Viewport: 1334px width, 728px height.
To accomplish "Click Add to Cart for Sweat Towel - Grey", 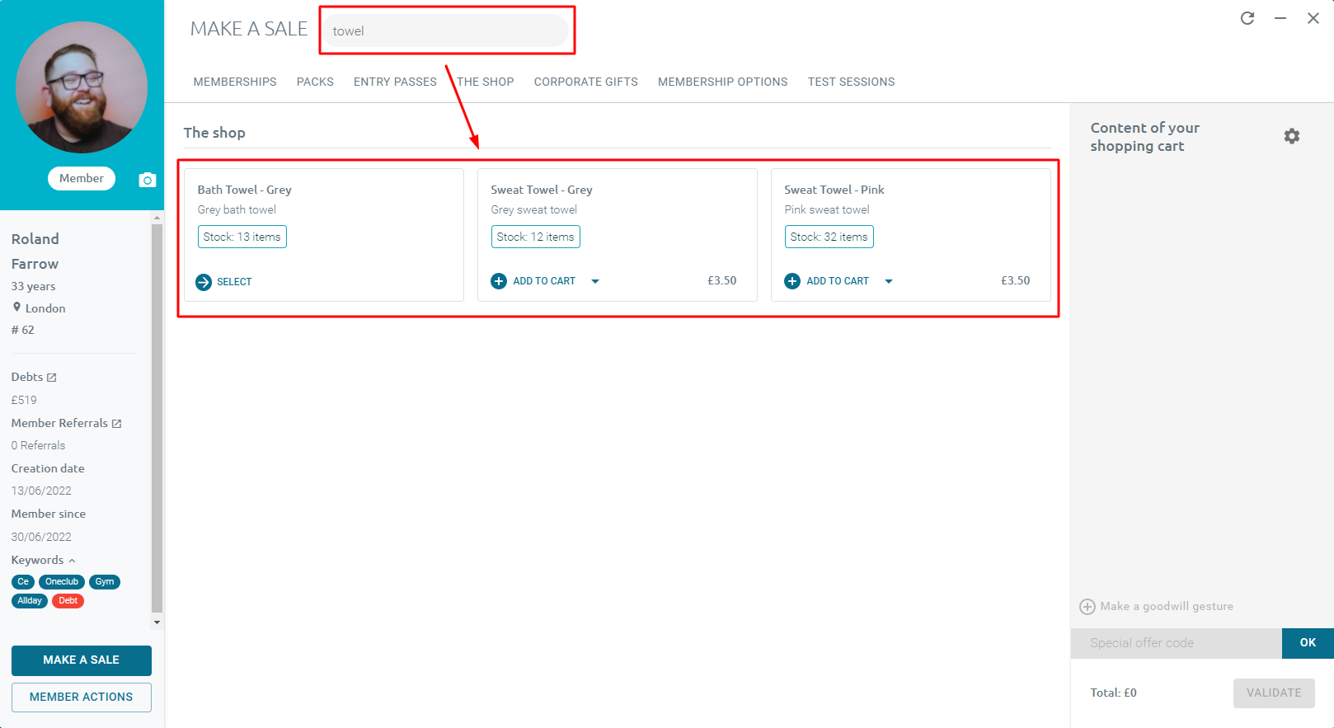I will coord(544,281).
